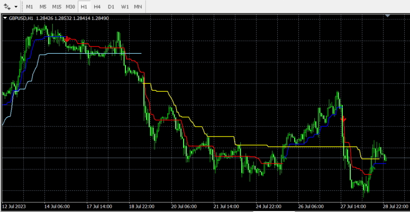Select red arrow marker near 27 Jul
The height and width of the screenshot is (212, 410).
click(x=344, y=120)
